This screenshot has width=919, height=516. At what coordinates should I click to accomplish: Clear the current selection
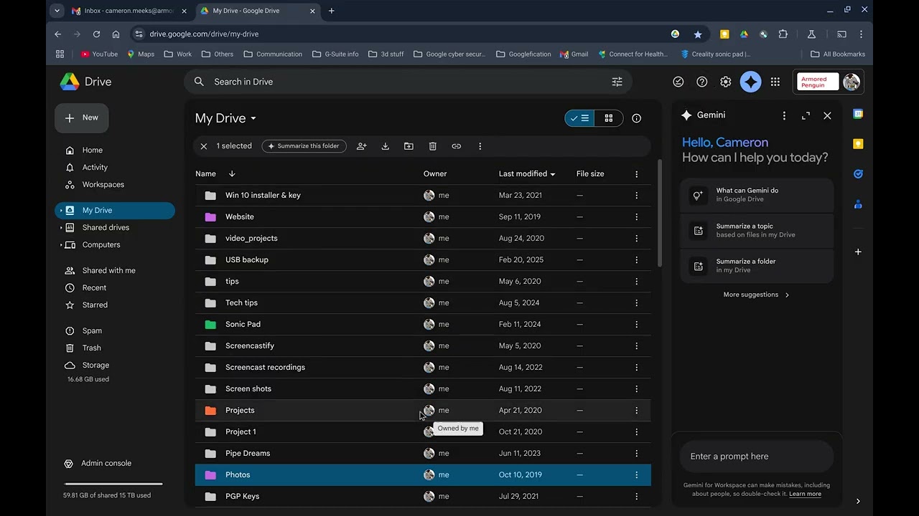[204, 146]
